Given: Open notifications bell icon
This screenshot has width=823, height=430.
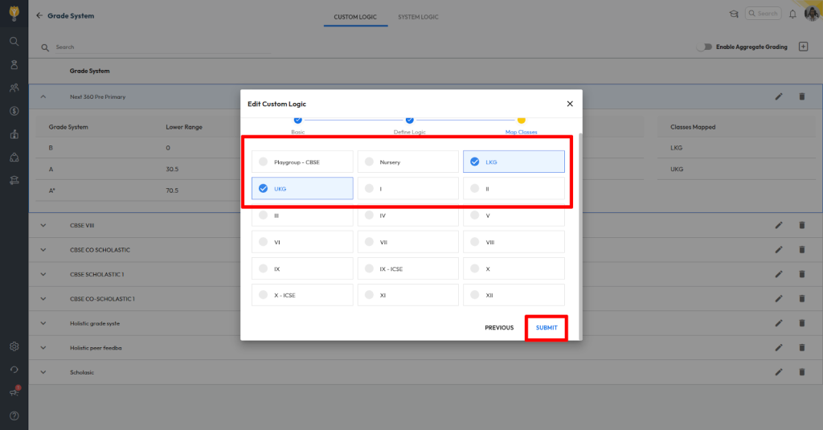Looking at the screenshot, I should pyautogui.click(x=792, y=14).
